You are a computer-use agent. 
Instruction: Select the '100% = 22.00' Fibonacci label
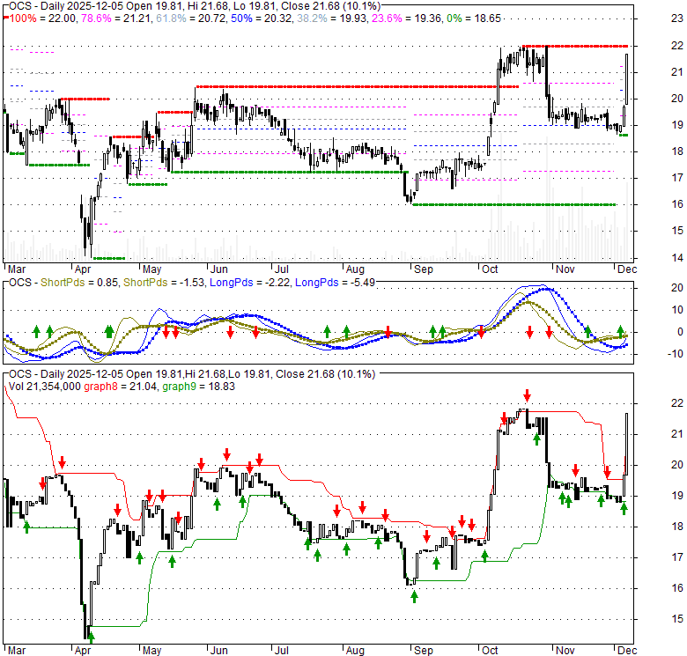[43, 18]
